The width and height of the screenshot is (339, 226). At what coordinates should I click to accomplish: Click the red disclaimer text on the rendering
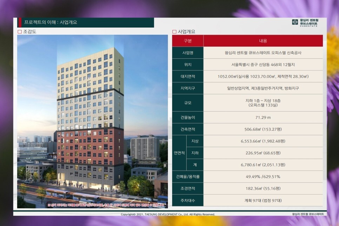click(107, 205)
